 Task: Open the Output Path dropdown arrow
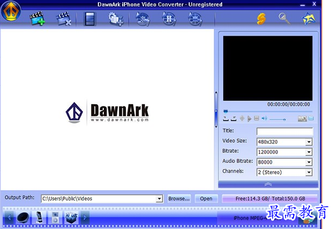tap(159, 199)
